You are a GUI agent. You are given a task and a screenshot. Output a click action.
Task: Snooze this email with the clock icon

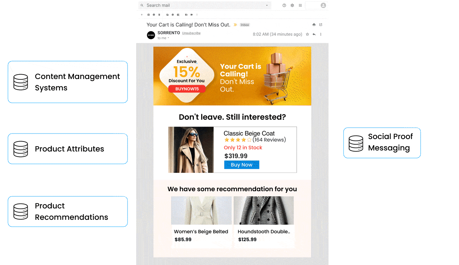[x=172, y=15]
